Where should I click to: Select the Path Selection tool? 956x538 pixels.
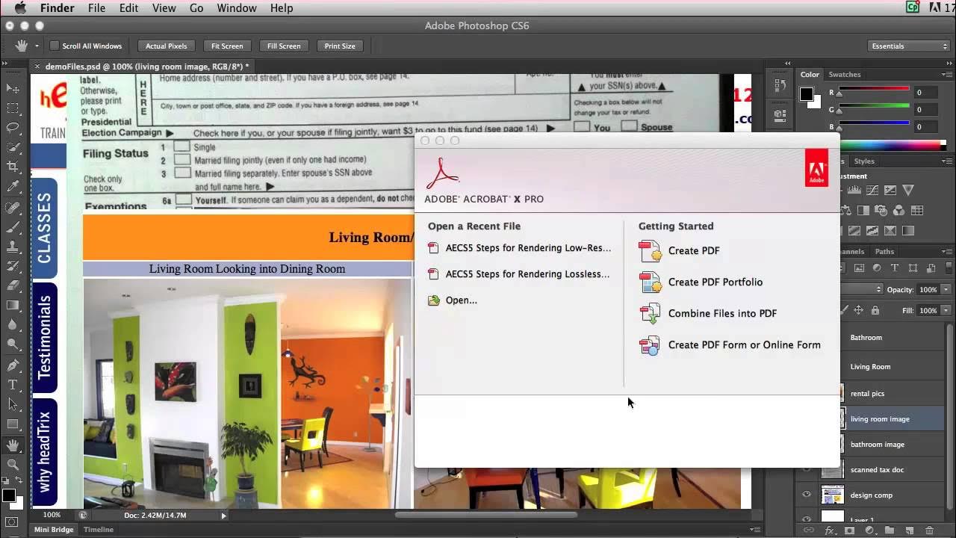13,404
